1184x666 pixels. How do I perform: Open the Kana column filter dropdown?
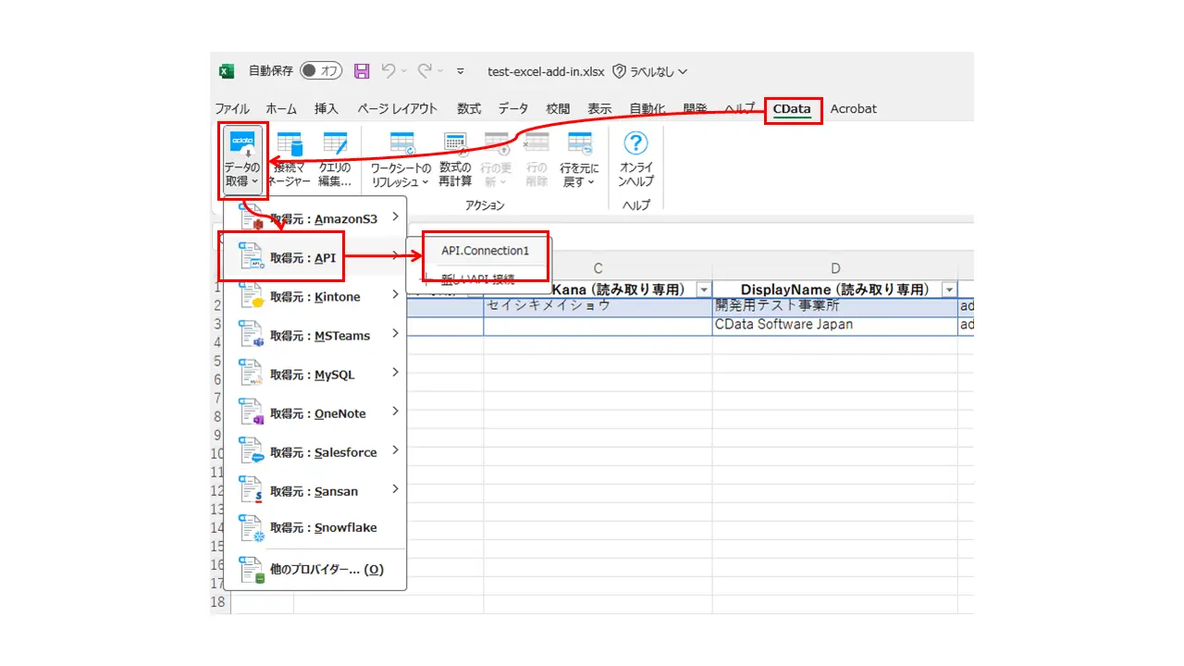[703, 290]
